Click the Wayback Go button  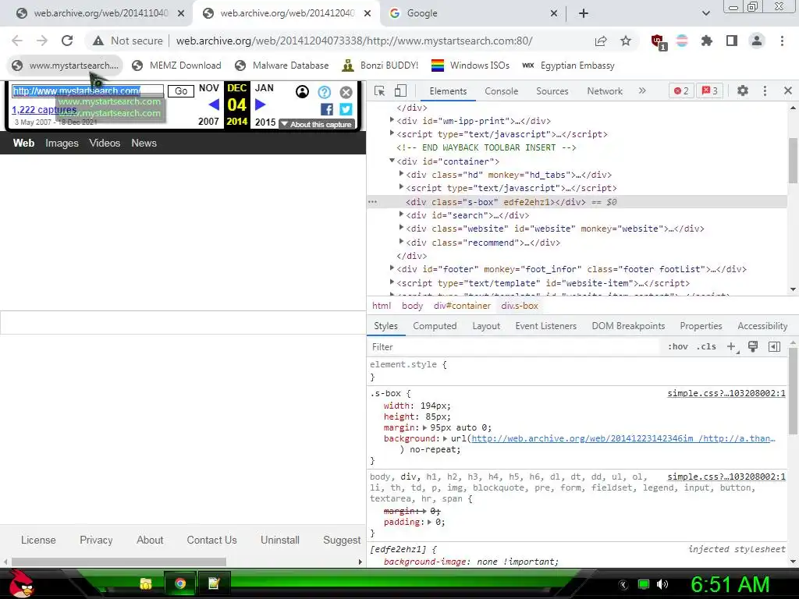(181, 91)
